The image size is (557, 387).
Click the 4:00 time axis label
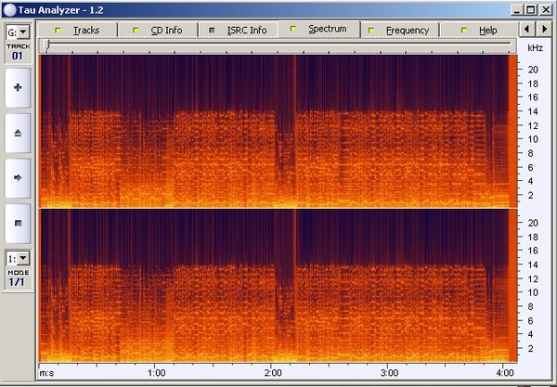505,373
